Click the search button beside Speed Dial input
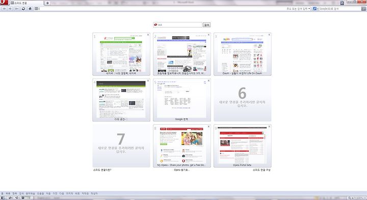367x200 pixels. tap(206, 25)
